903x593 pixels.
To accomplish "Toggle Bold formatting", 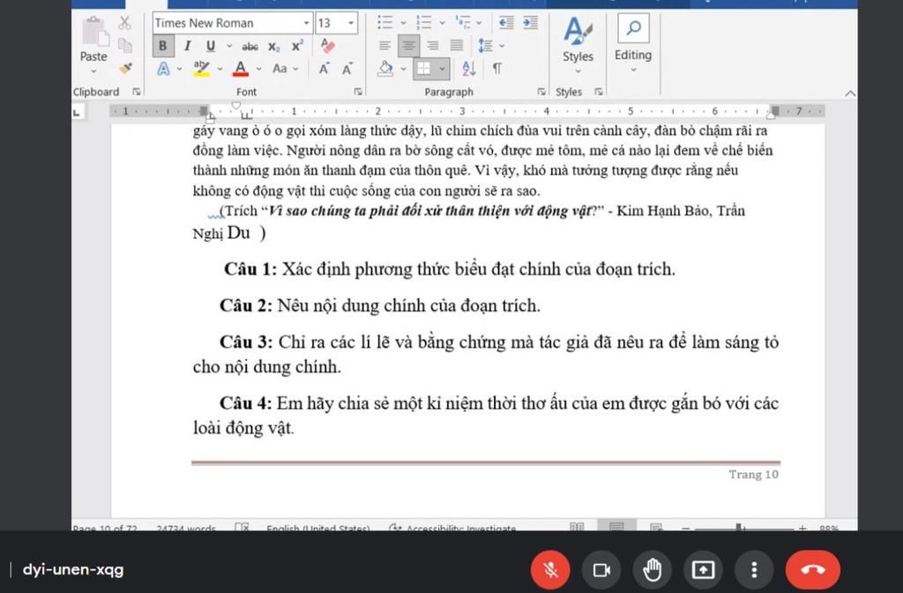I will coord(163,46).
